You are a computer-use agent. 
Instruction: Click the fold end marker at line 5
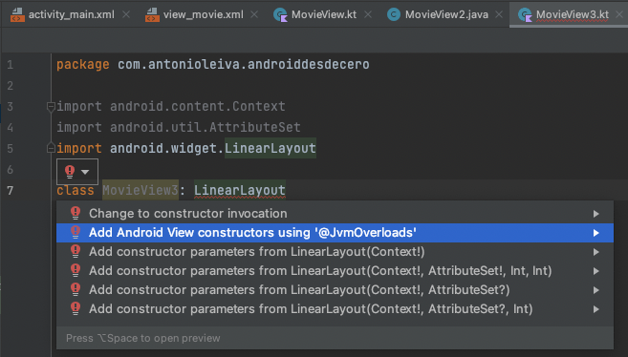point(51,148)
